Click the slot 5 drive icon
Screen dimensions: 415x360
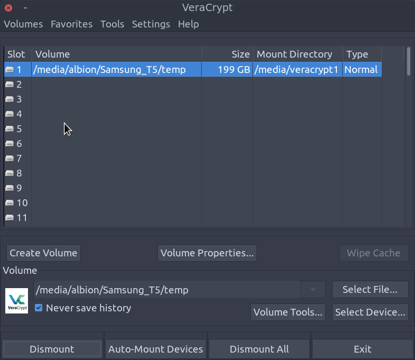point(10,129)
